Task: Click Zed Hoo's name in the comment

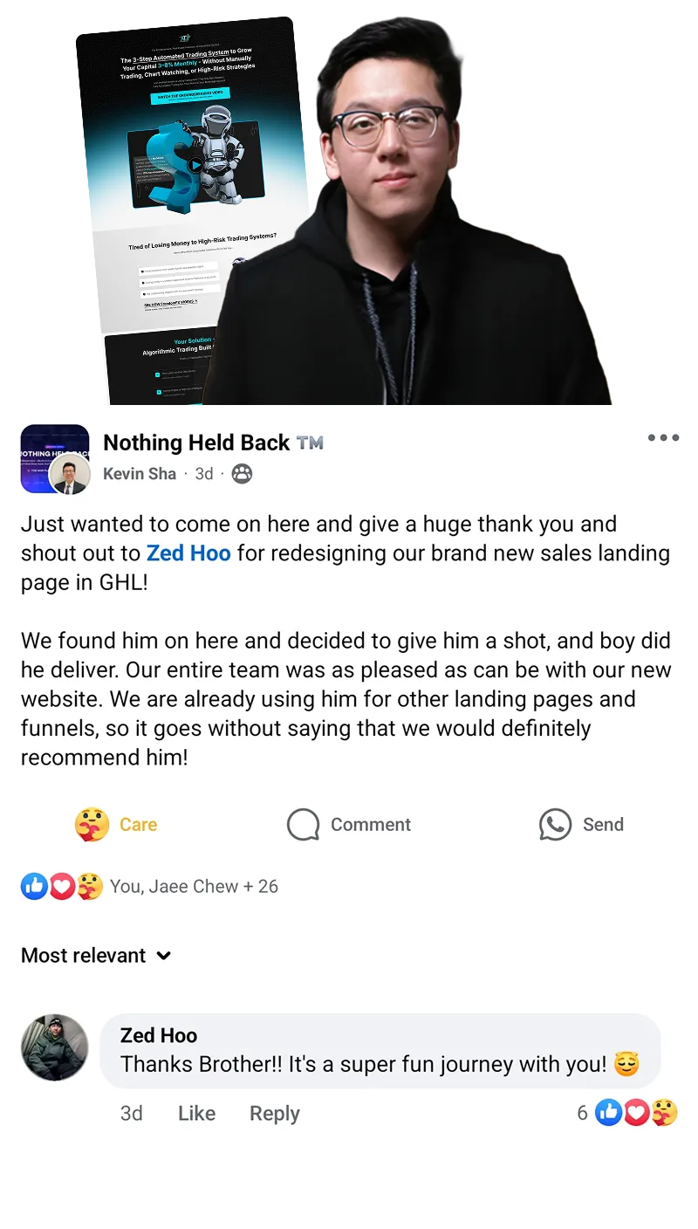Action: coord(159,1035)
